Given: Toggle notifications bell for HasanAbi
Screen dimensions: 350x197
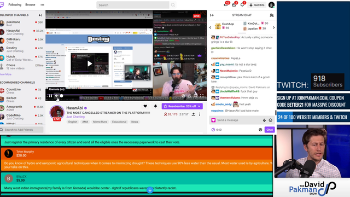Looking at the screenshot, I should (x=155, y=106).
